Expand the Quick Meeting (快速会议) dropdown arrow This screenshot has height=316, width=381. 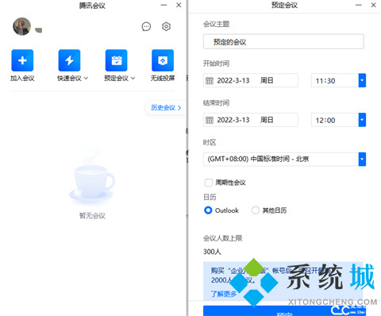click(86, 78)
